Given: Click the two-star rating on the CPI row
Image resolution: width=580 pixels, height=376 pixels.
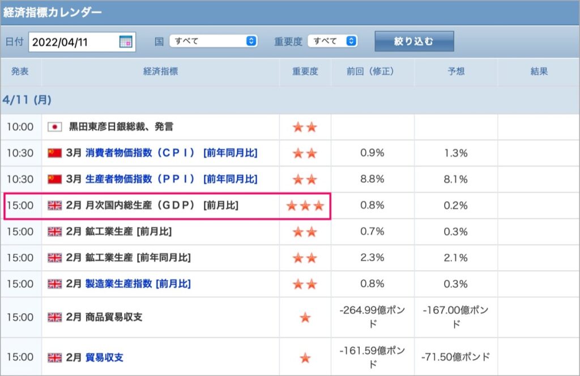Looking at the screenshot, I should 305,153.
